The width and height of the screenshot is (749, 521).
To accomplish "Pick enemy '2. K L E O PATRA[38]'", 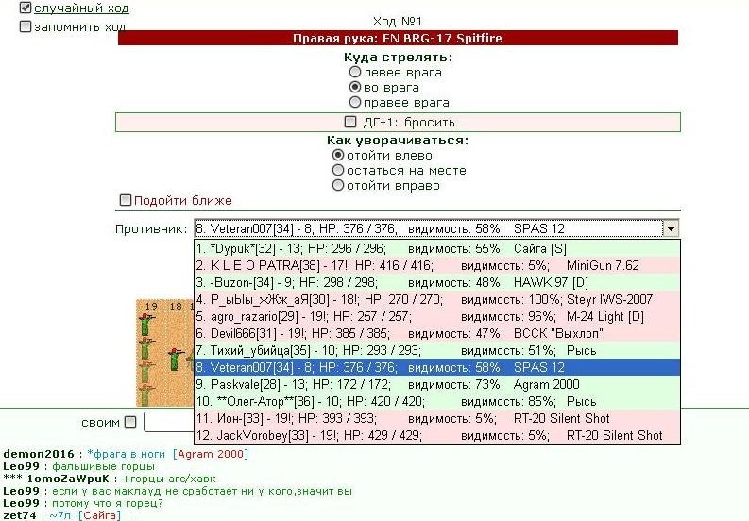I will (x=437, y=265).
